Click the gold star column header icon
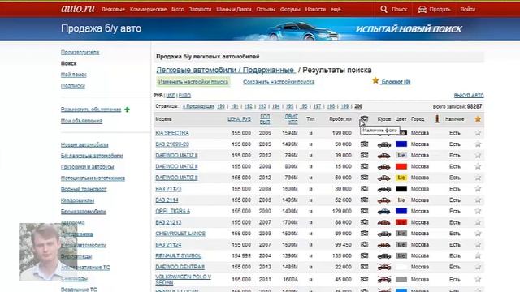 tap(478, 119)
